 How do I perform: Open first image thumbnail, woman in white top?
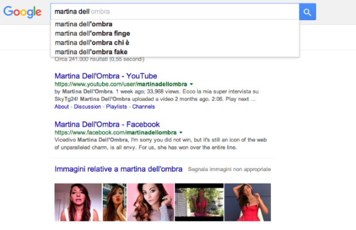pos(78,202)
